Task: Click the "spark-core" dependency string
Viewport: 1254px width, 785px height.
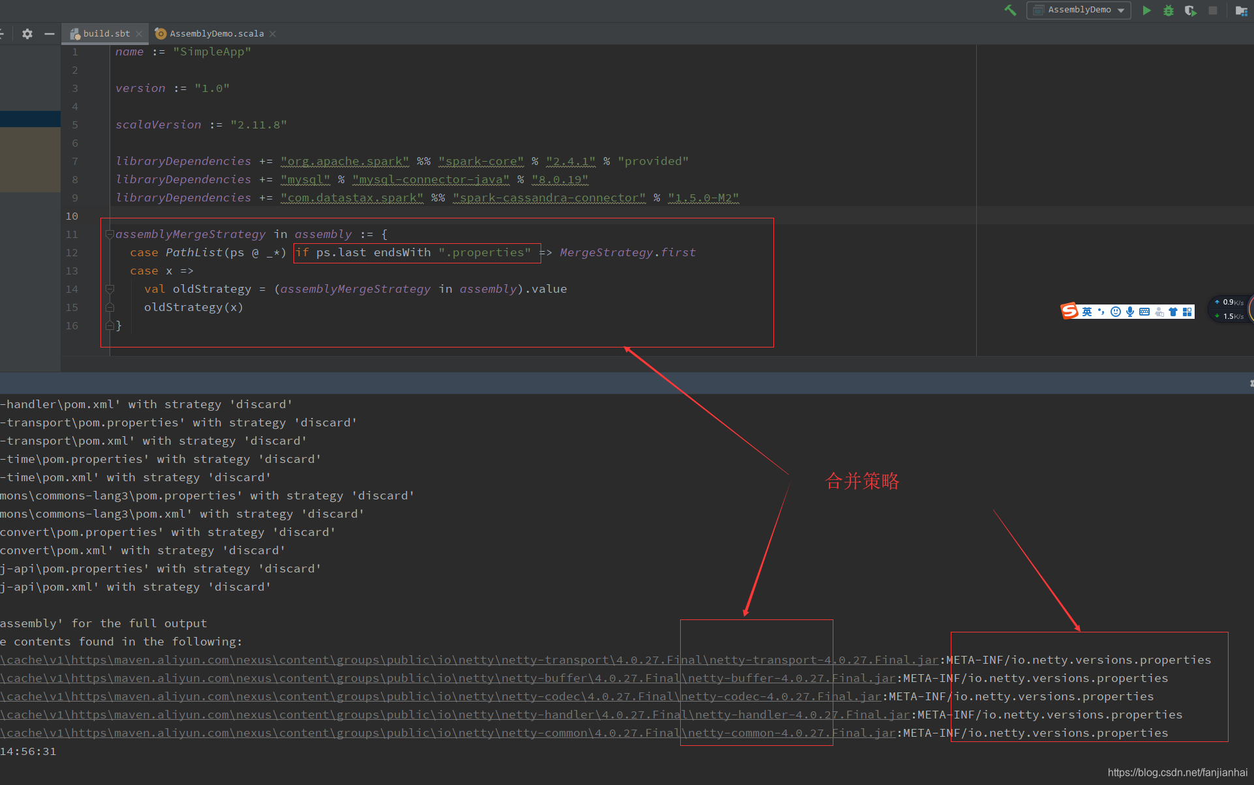Action: [x=481, y=161]
